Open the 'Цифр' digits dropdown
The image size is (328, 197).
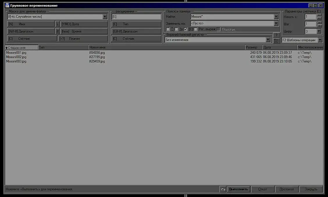coord(319,31)
